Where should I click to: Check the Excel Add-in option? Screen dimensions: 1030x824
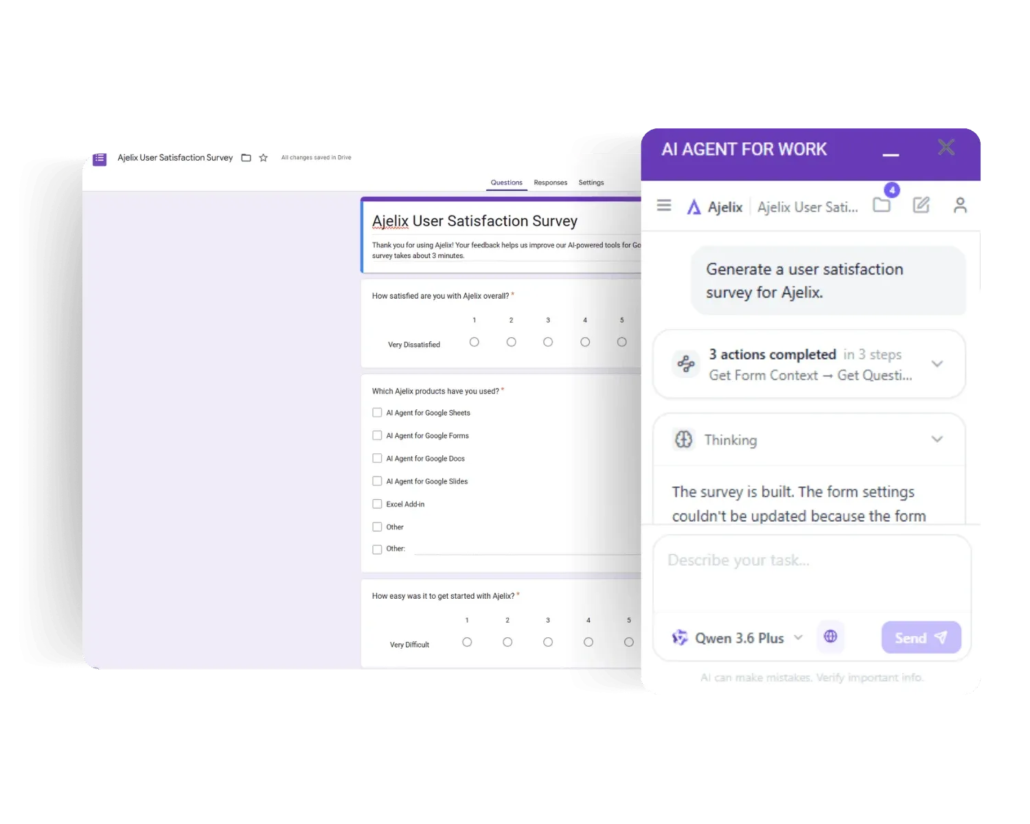[377, 503]
